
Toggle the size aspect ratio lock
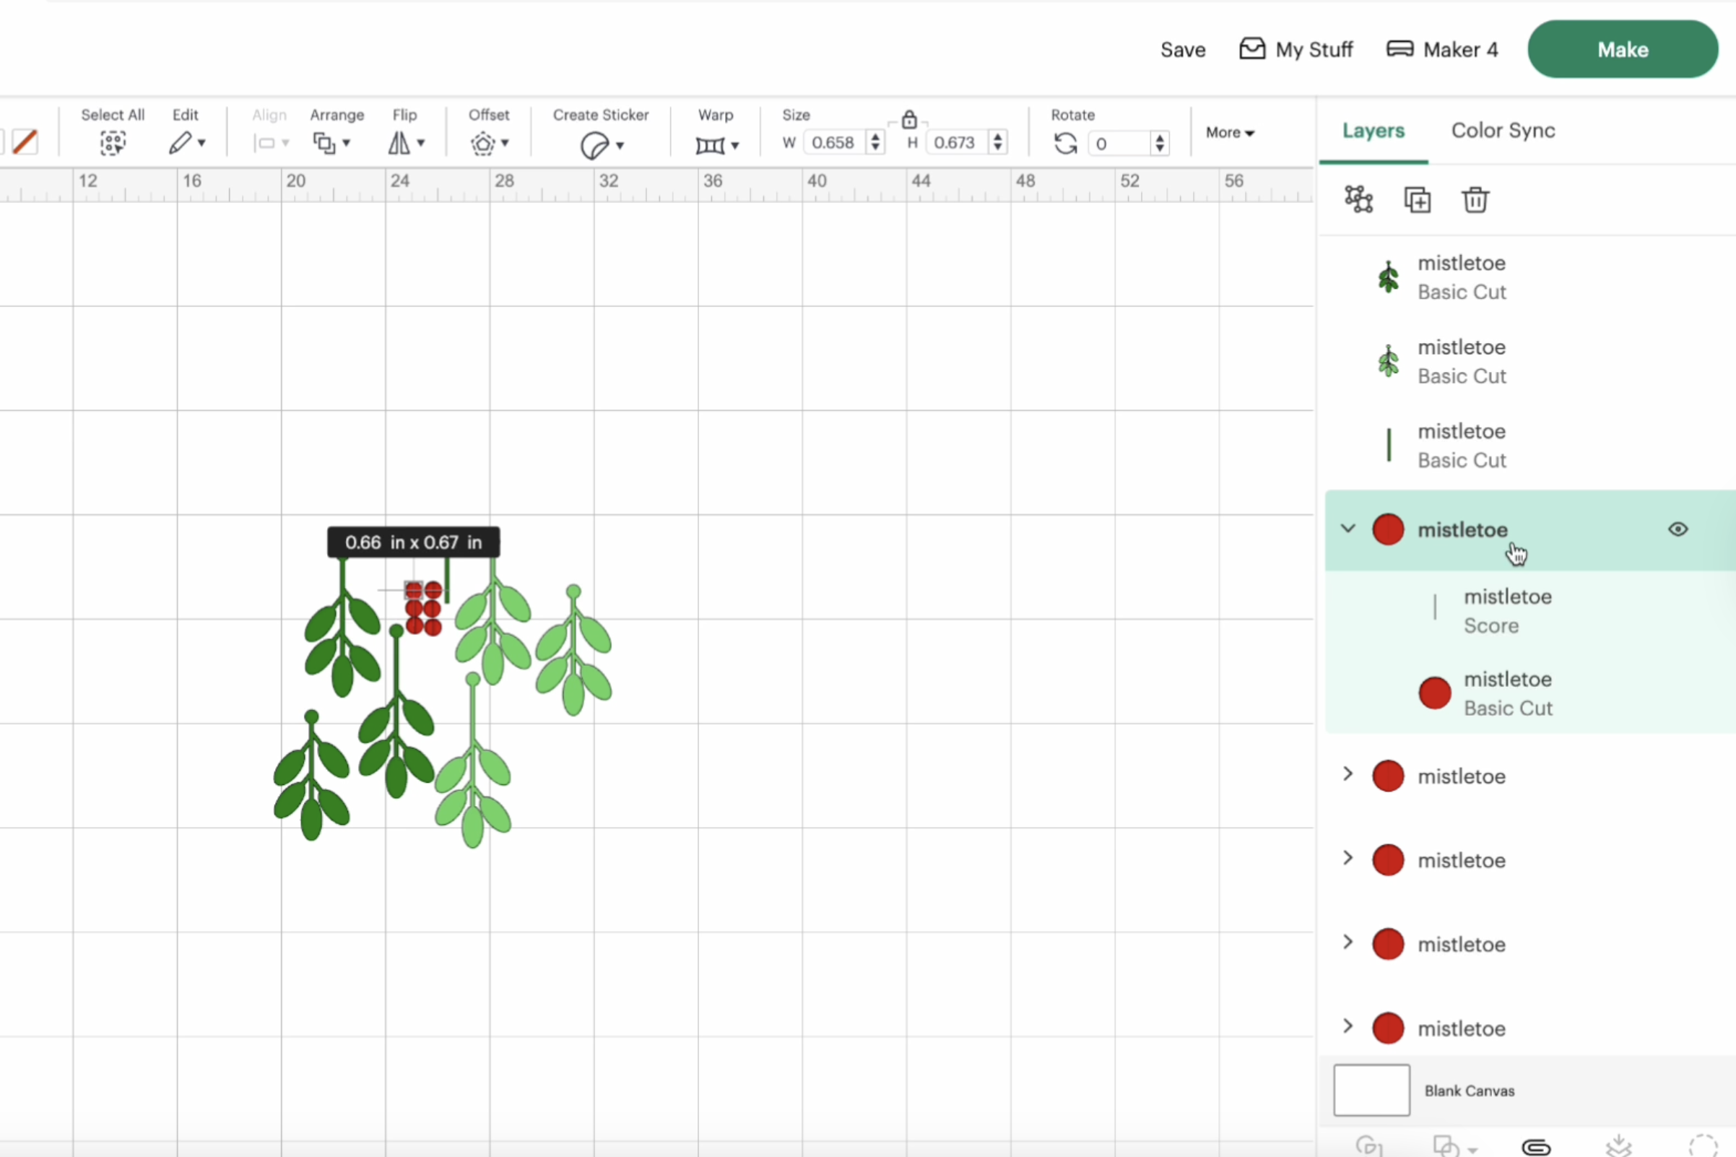[909, 118]
